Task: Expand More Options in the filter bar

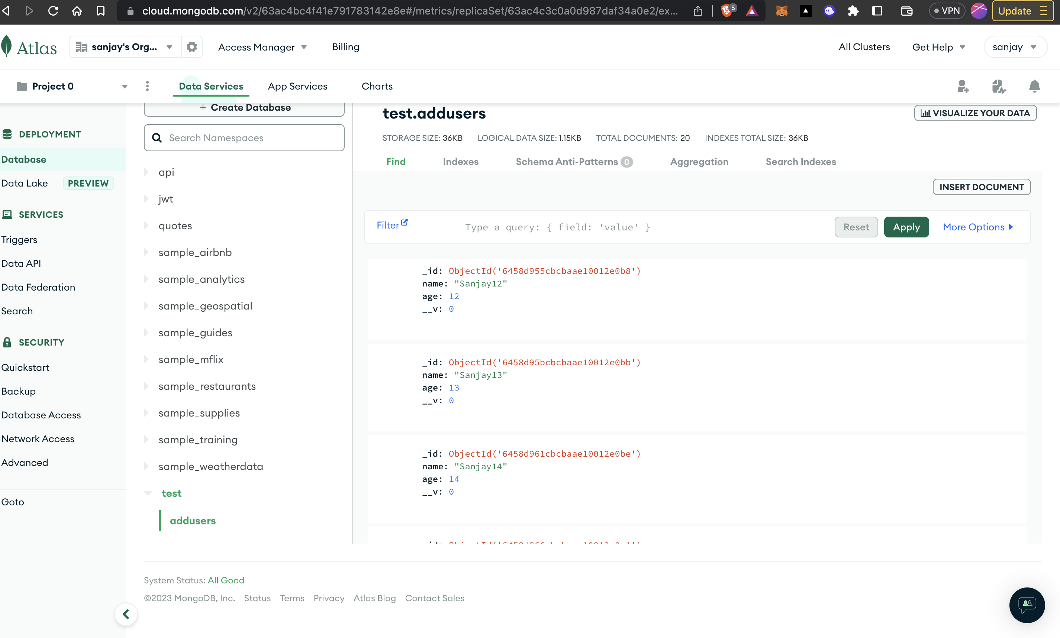Action: (978, 227)
